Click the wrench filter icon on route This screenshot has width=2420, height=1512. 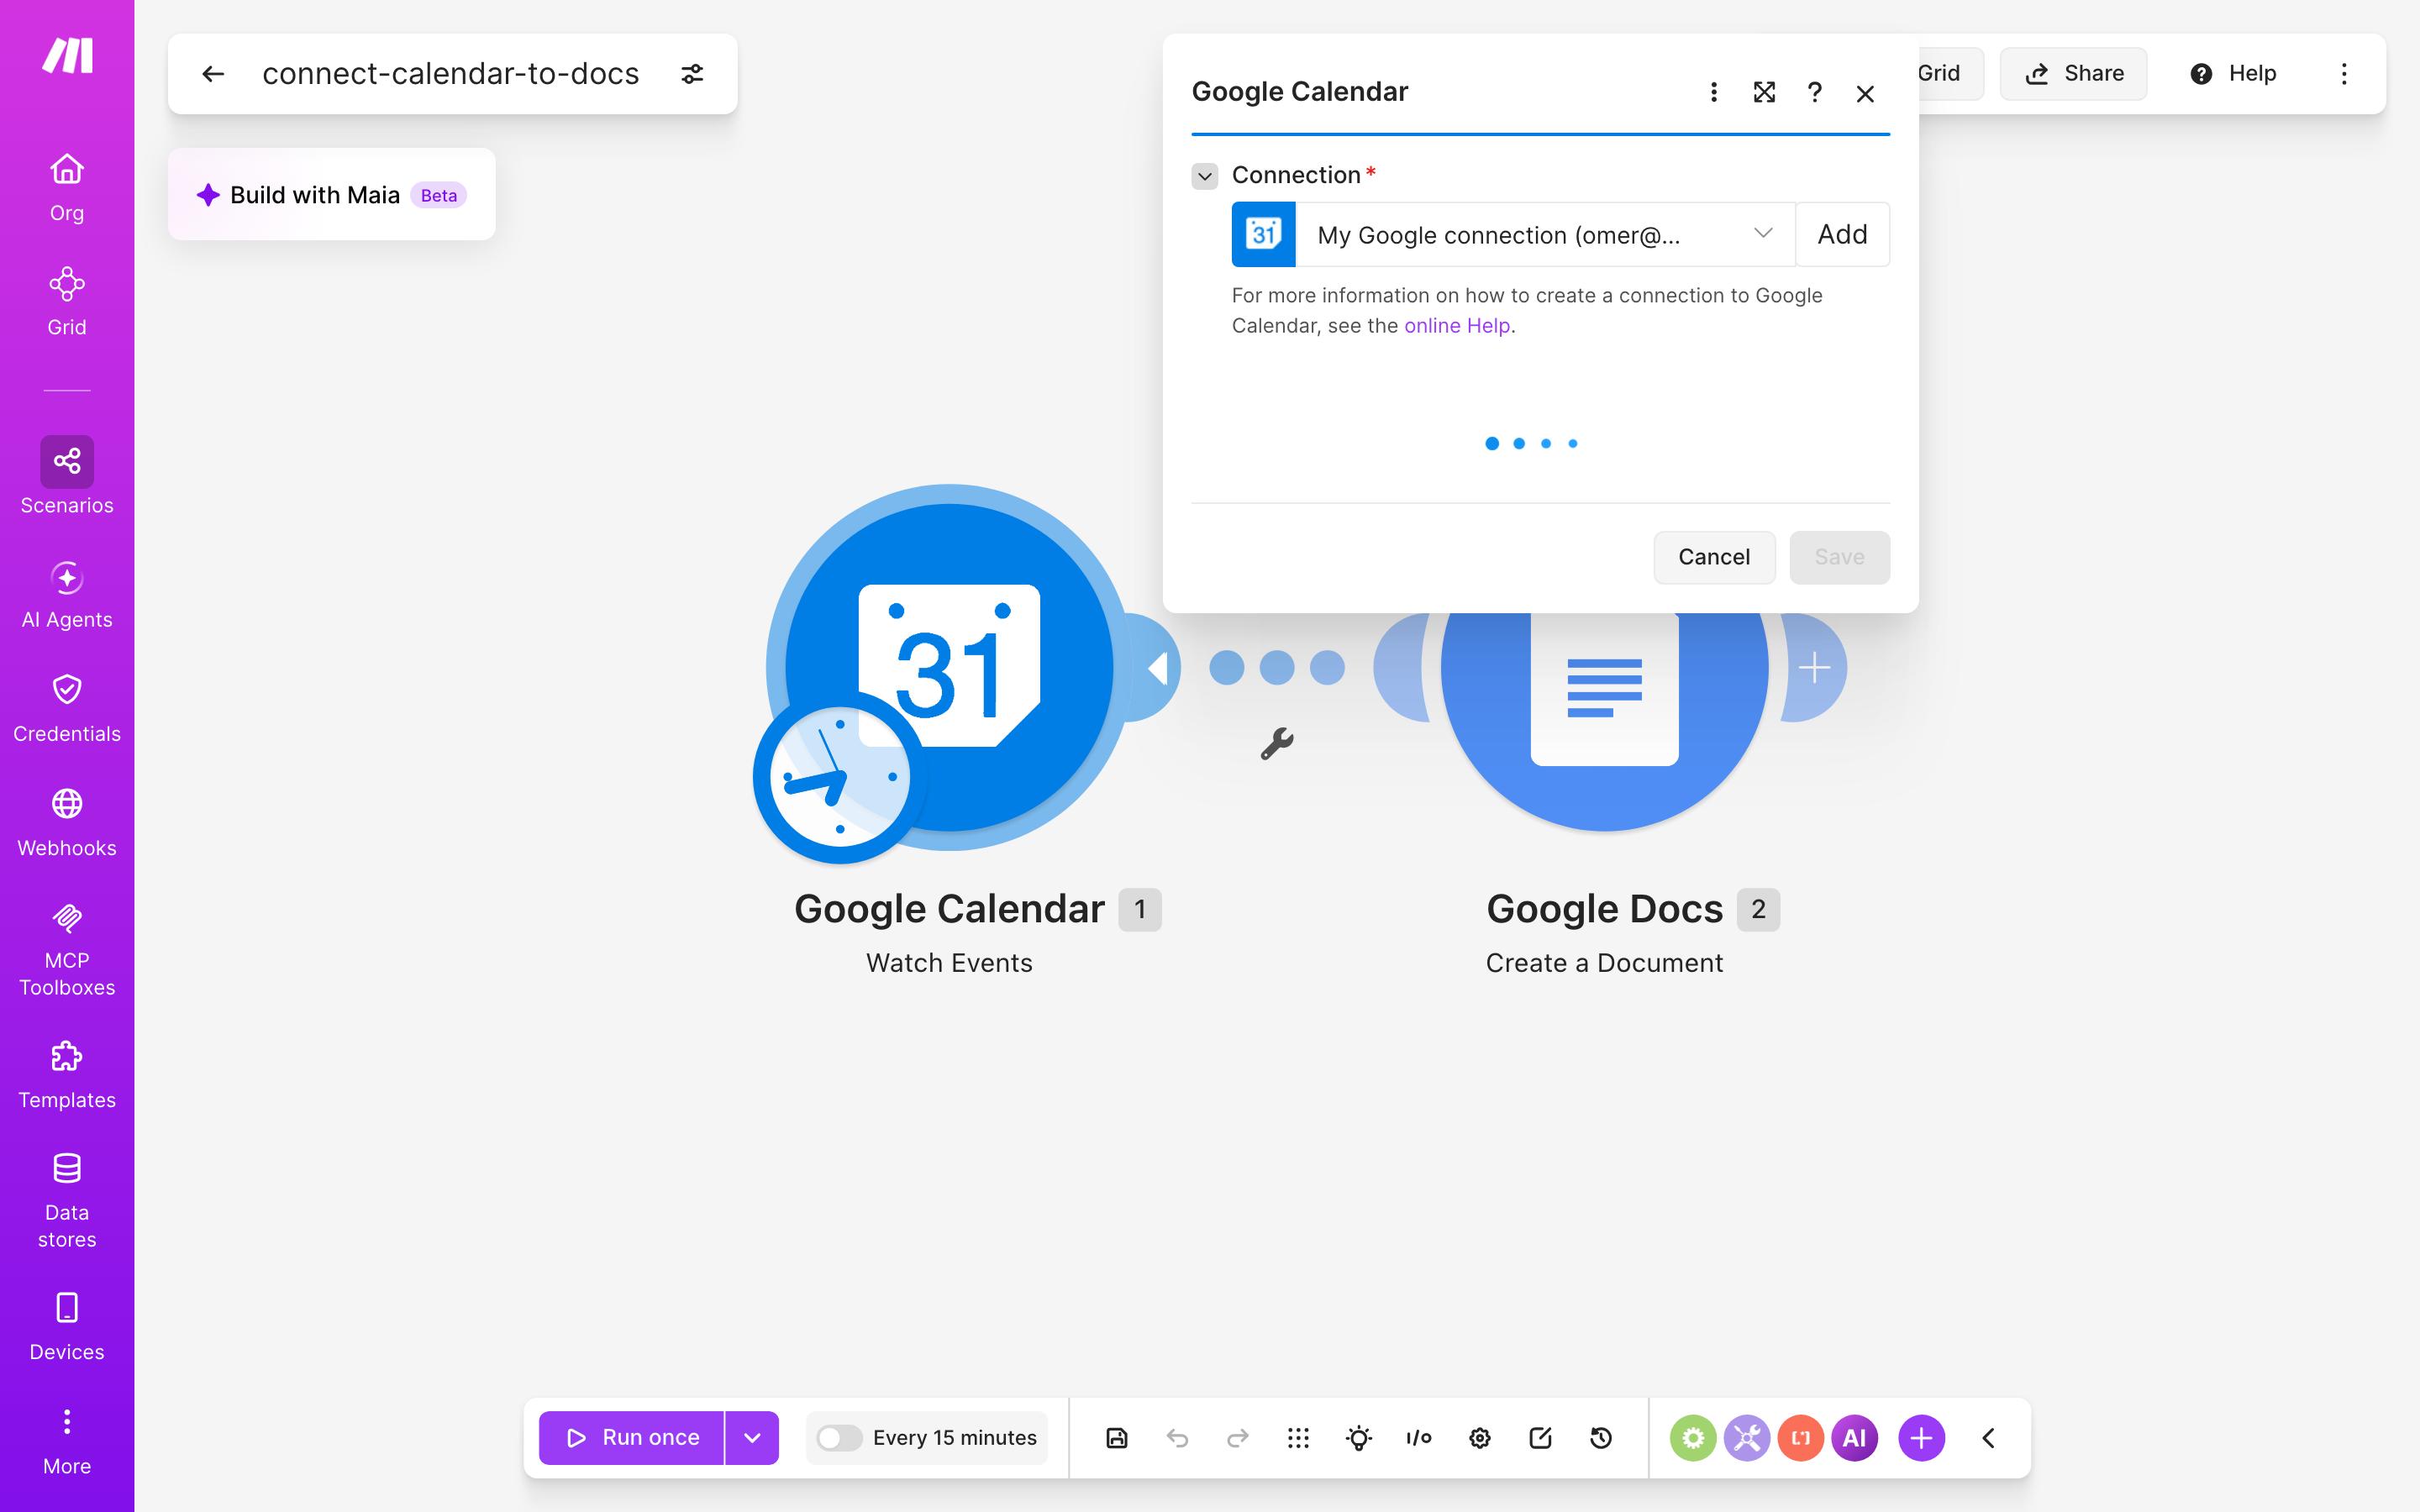coord(1277,743)
